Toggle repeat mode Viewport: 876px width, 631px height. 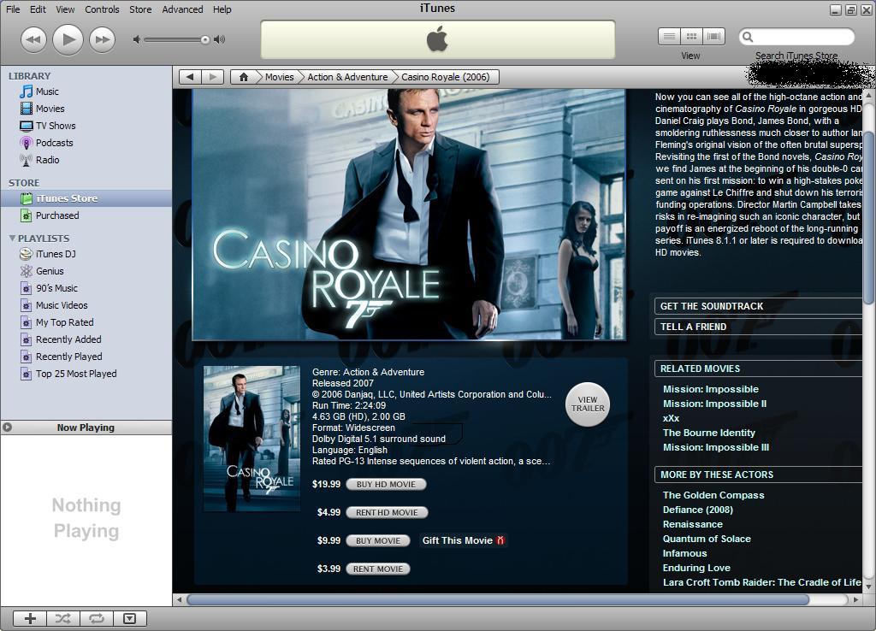click(x=97, y=618)
